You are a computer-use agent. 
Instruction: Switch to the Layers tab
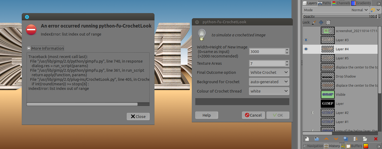pos(310,3)
